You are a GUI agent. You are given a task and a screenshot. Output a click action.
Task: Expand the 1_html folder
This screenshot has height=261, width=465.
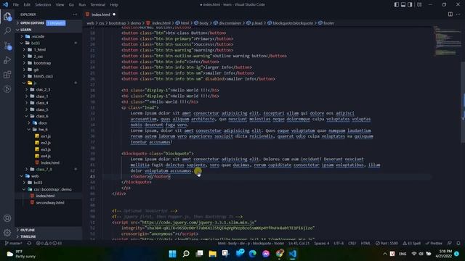39,50
